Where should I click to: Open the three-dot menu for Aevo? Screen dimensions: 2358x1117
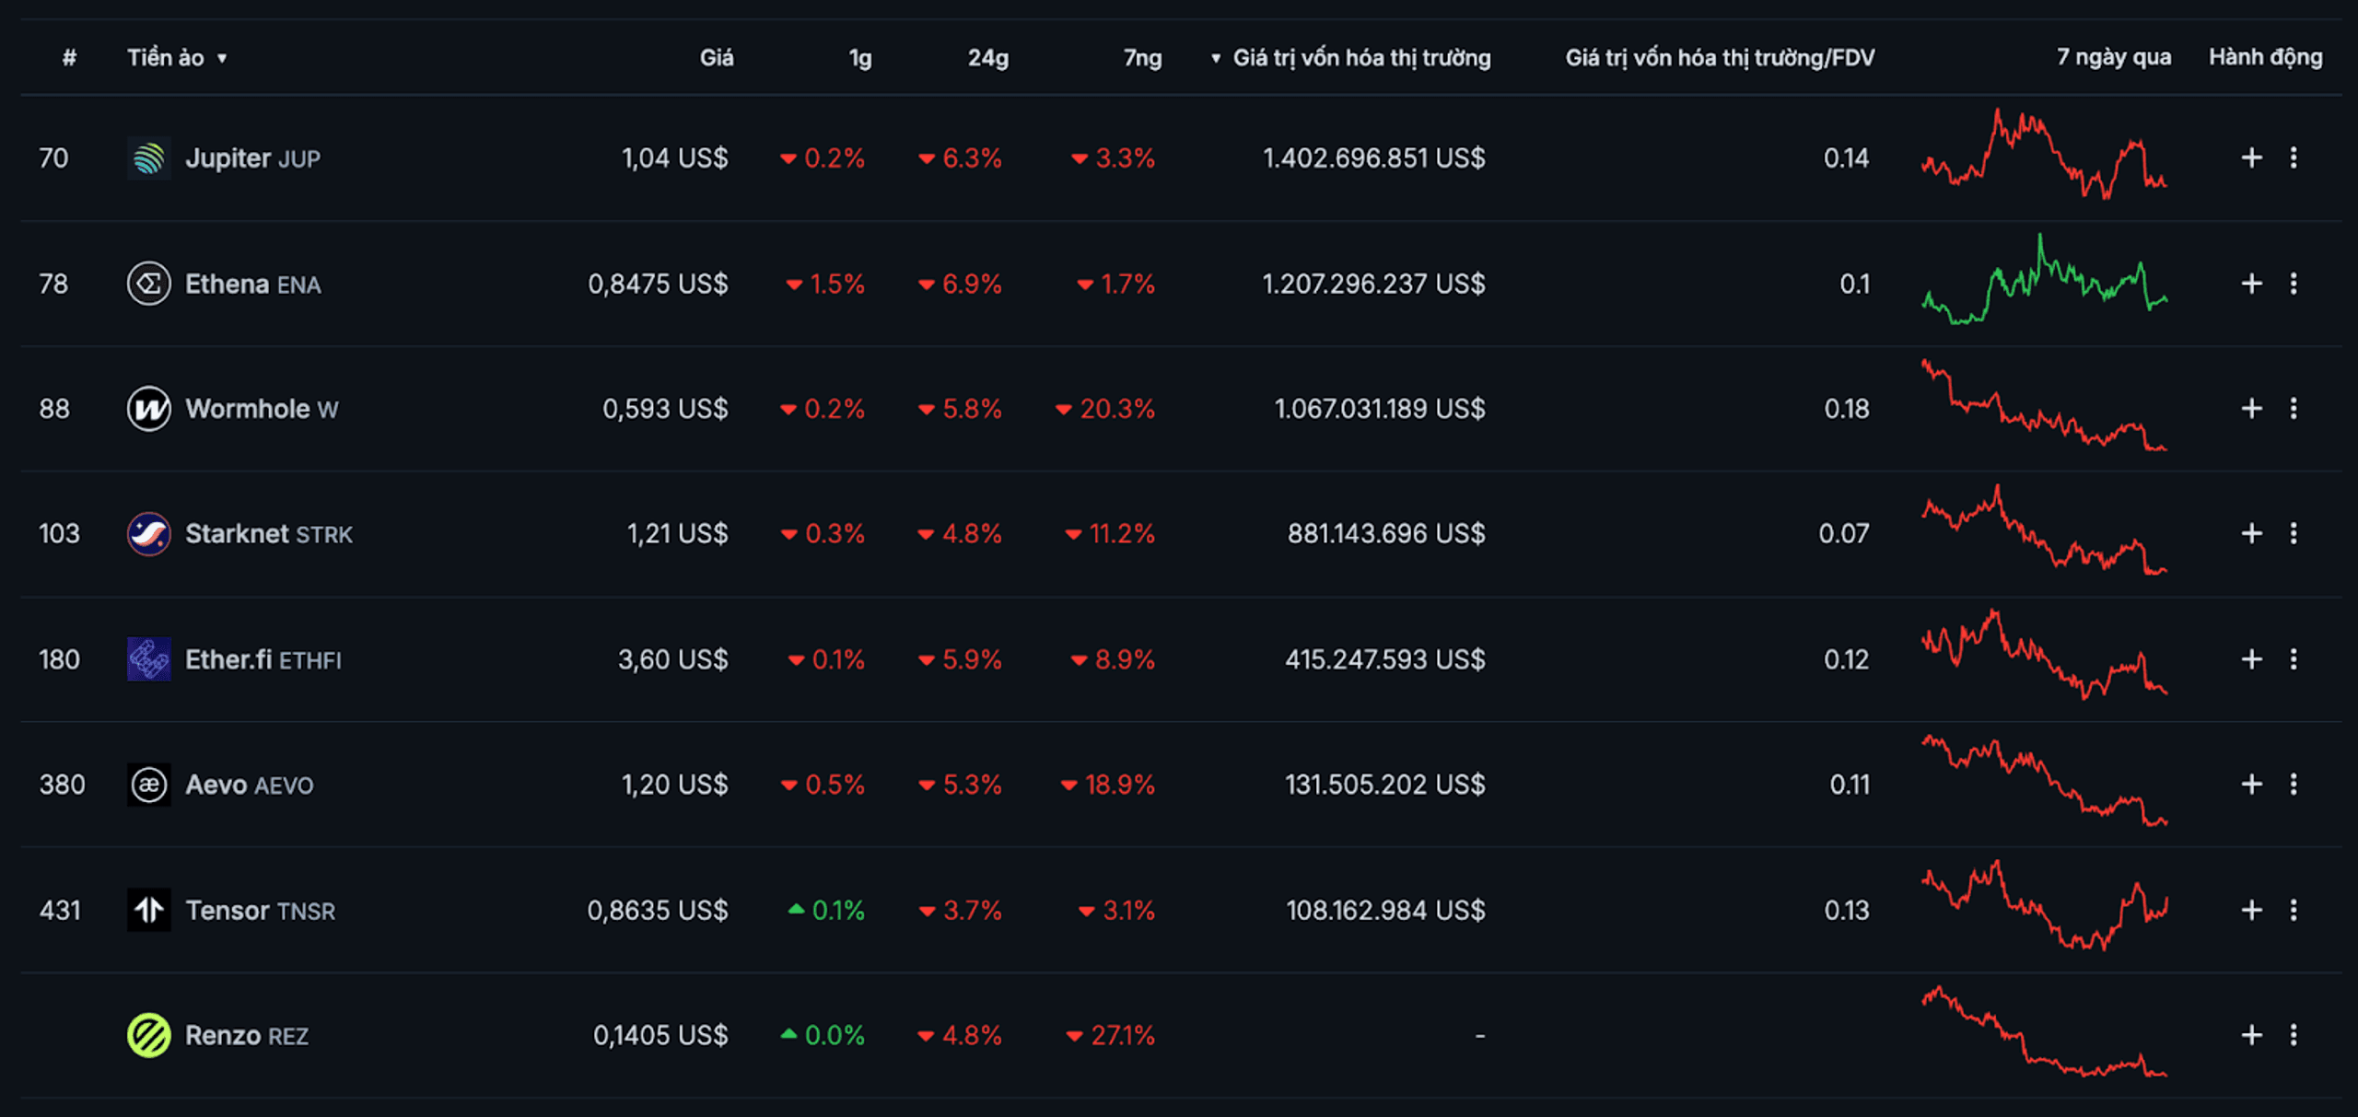[2294, 784]
